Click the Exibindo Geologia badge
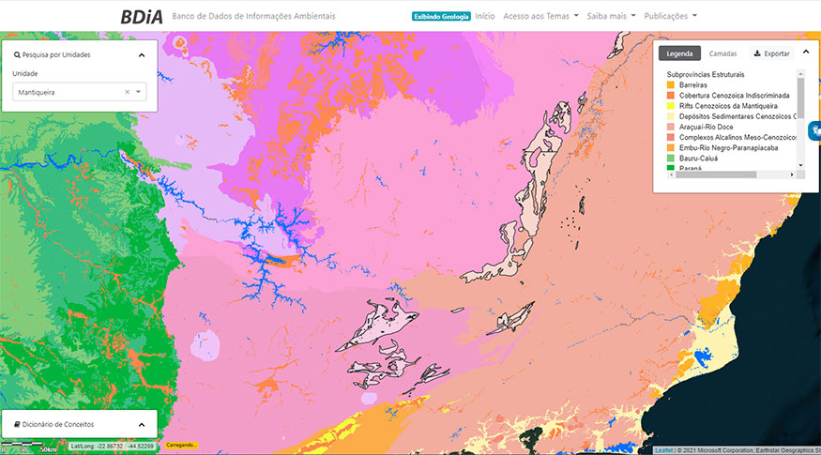The width and height of the screenshot is (821, 455). click(441, 16)
